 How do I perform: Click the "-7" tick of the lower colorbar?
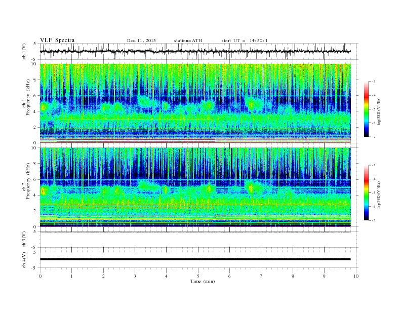pos(373,220)
